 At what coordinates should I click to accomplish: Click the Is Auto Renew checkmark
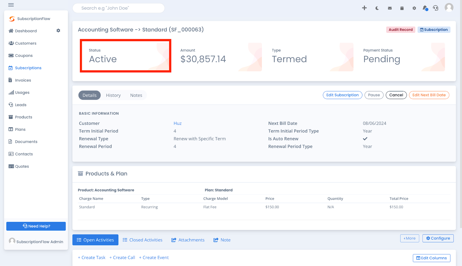click(365, 139)
